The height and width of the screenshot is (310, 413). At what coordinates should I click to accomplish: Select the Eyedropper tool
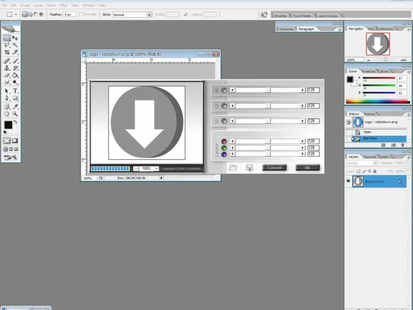coord(15,107)
